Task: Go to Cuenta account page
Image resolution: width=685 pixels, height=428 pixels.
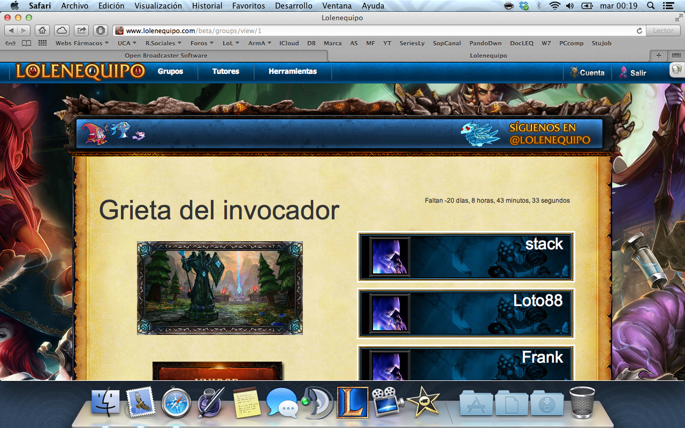Action: [x=587, y=72]
